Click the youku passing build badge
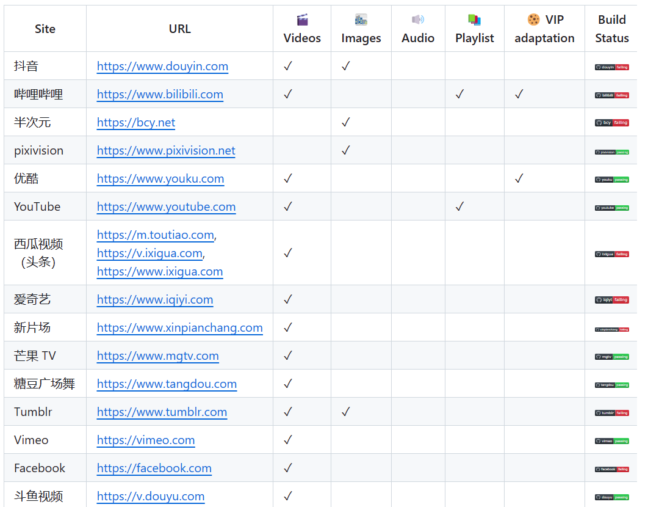The width and height of the screenshot is (648, 507). tap(611, 180)
